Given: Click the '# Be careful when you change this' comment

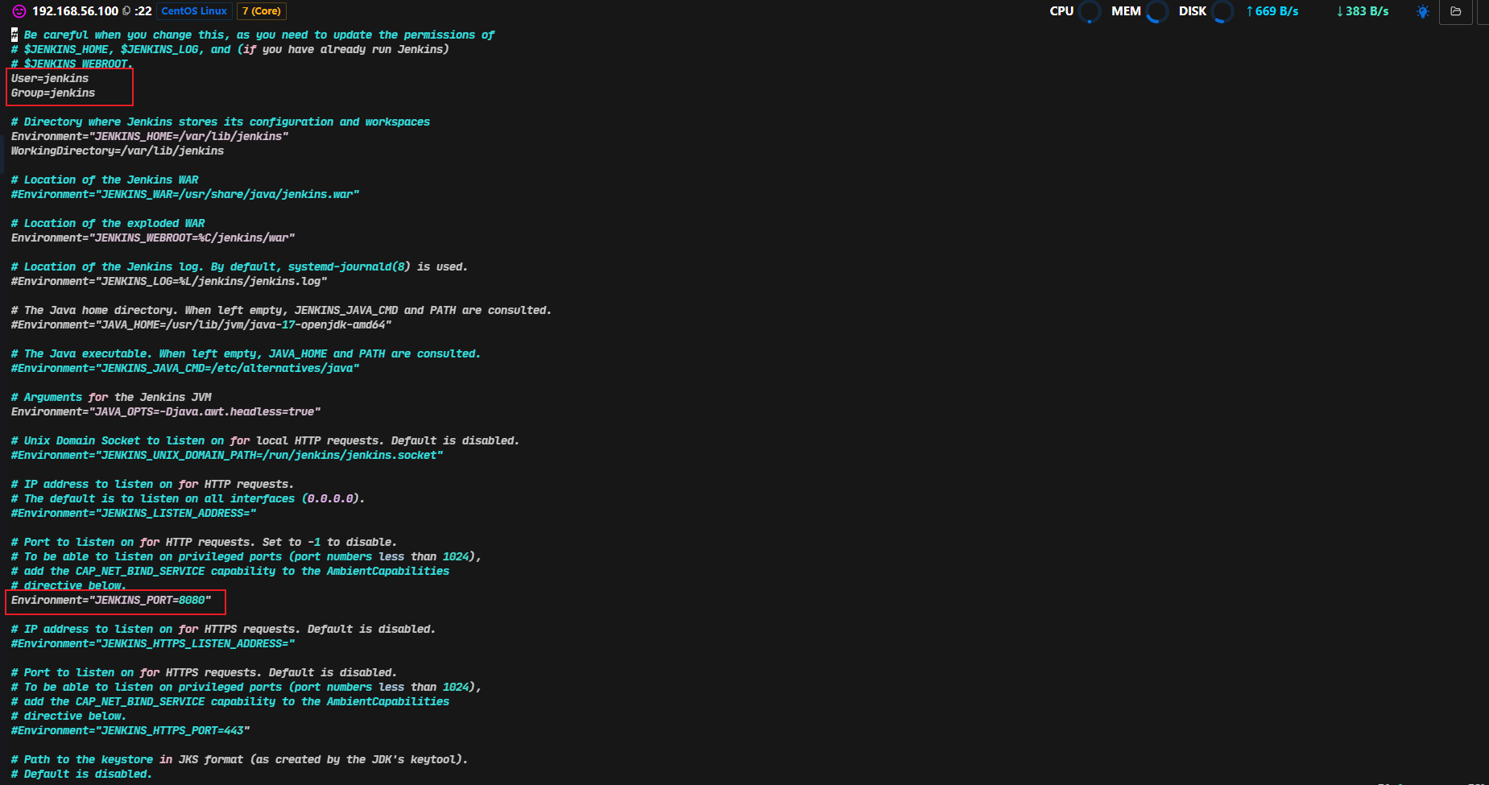Looking at the screenshot, I should point(253,35).
